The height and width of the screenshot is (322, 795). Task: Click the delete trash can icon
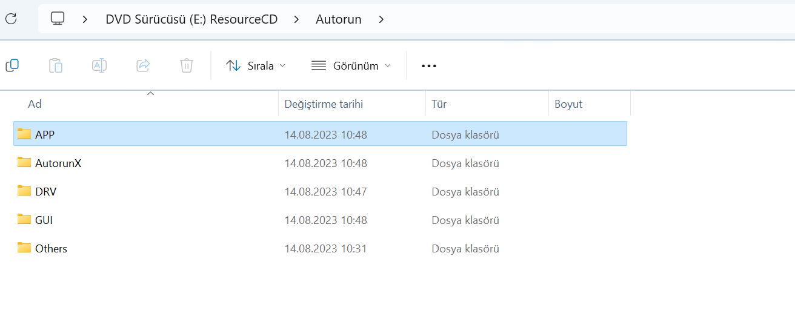point(187,65)
